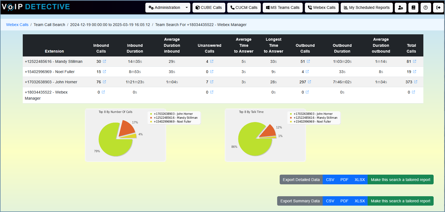This screenshot has height=212, width=445.
Task: Open Mandy Stillman outbound calls link icon
Action: click(308, 61)
